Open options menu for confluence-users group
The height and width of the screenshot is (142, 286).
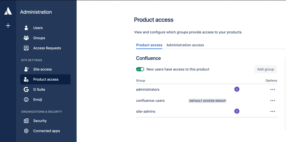(273, 100)
